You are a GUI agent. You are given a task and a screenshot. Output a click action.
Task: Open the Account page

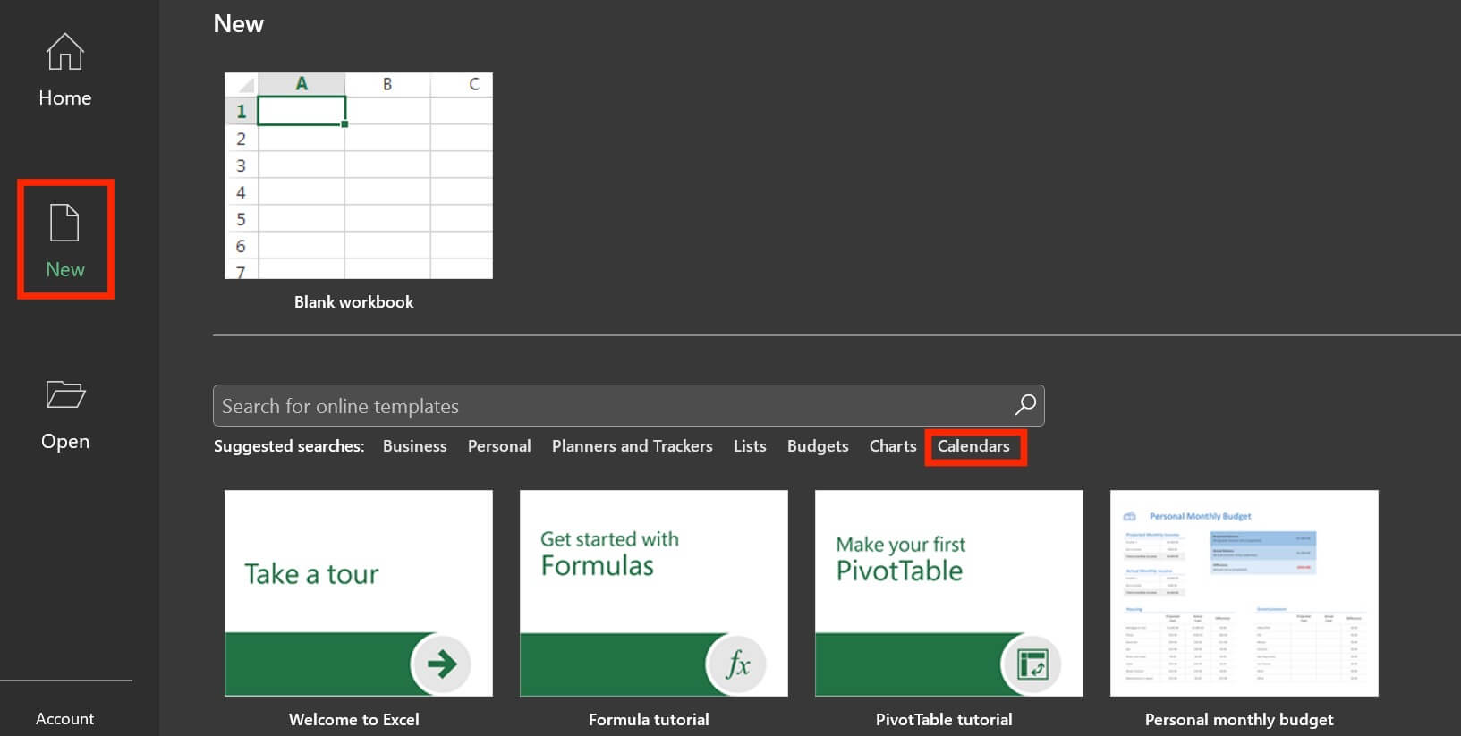click(64, 718)
